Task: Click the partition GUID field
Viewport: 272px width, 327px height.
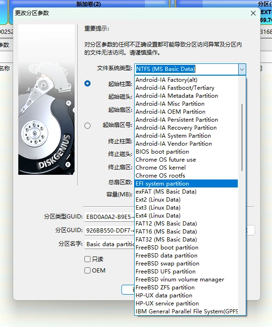Action: (x=110, y=230)
